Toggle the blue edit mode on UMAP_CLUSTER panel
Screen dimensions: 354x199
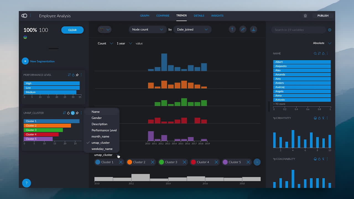click(x=73, y=113)
